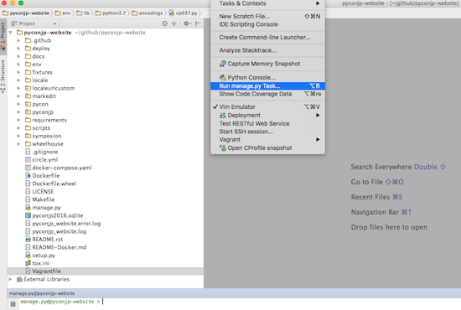Open the Vagrant submenu
The width and height of the screenshot is (461, 310).
(x=267, y=140)
